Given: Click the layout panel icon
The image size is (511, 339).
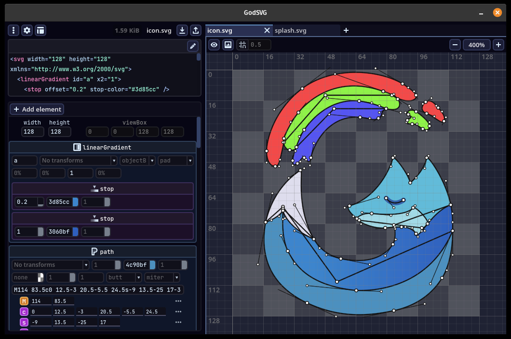Looking at the screenshot, I should 40,30.
